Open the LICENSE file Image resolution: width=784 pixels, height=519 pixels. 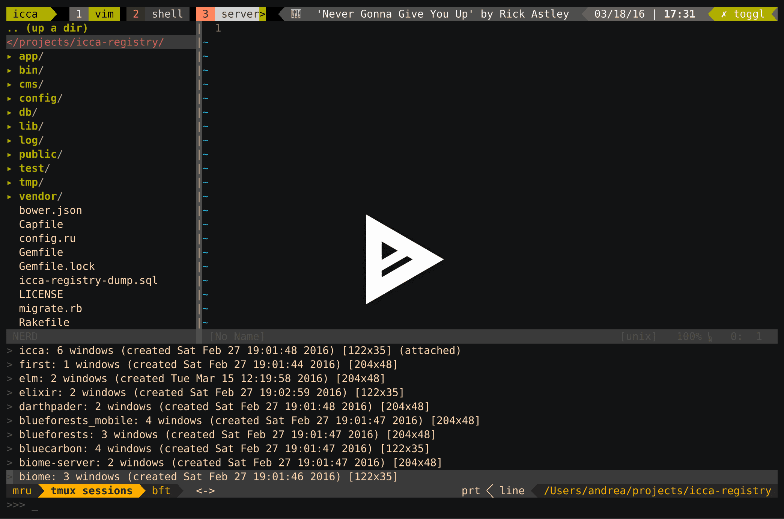click(41, 294)
